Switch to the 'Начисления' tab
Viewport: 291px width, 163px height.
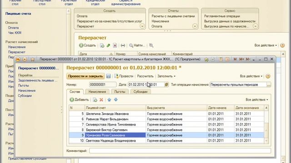click(x=97, y=91)
